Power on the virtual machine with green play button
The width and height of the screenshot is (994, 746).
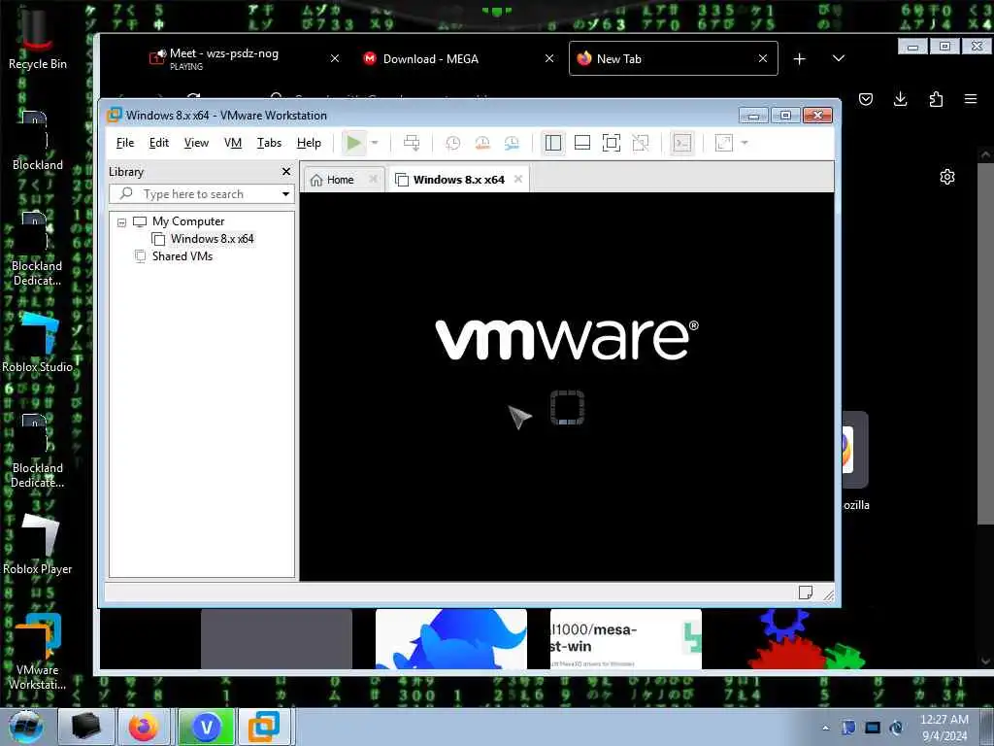[353, 143]
